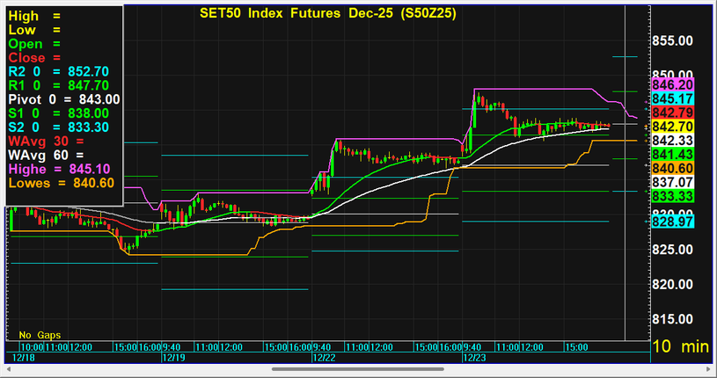
Task: Click the magenta 846.20 price tag
Action: point(673,84)
